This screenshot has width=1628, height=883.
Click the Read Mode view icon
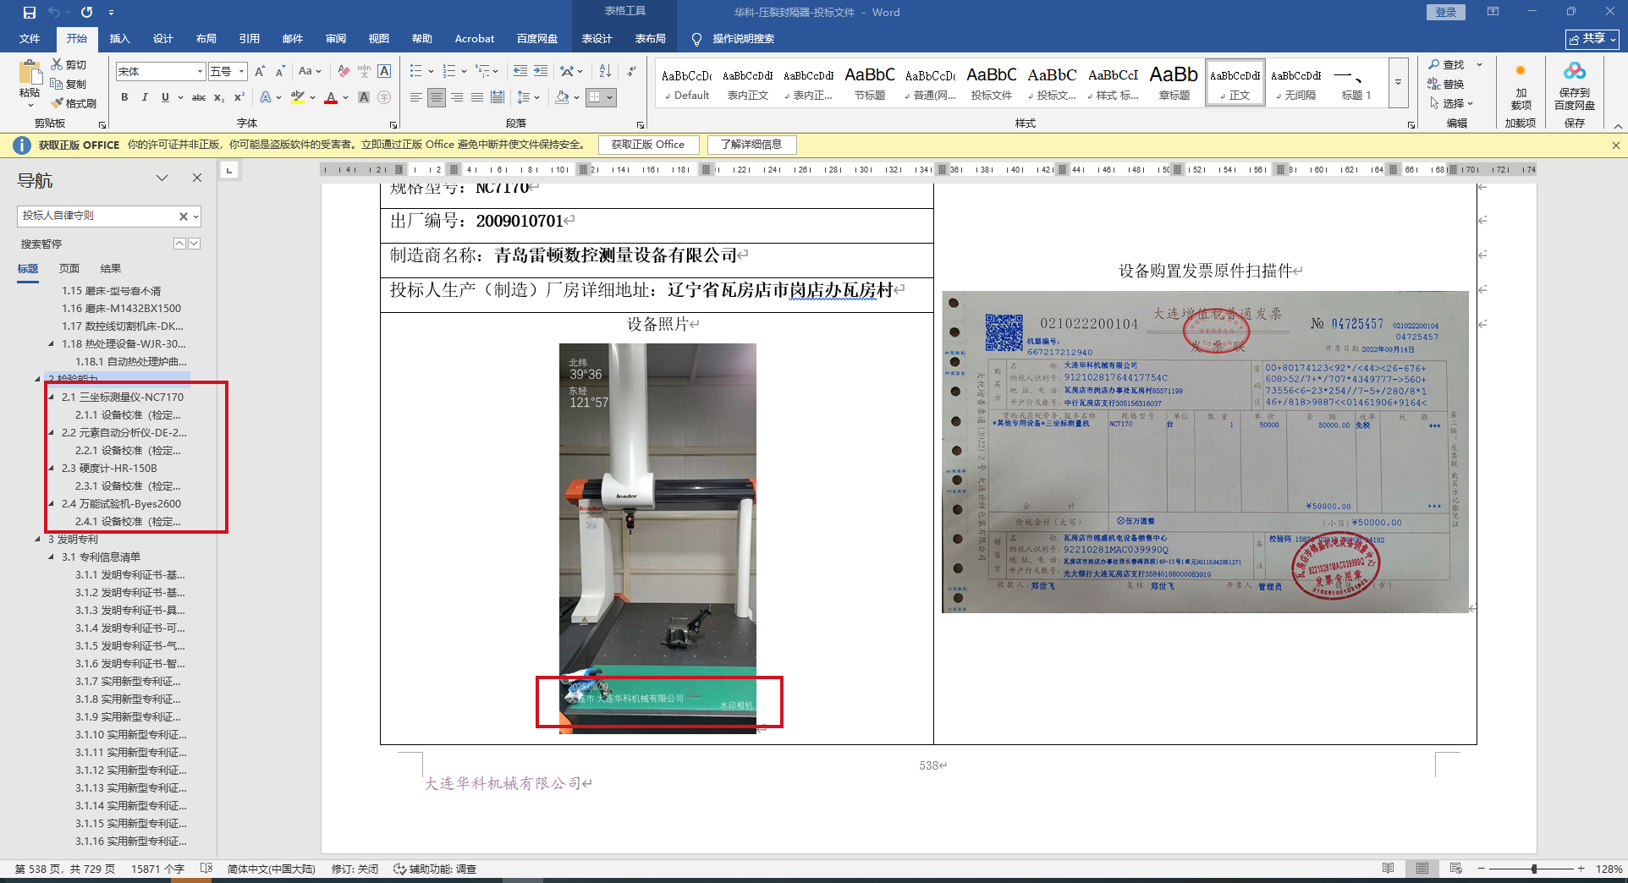[1388, 869]
